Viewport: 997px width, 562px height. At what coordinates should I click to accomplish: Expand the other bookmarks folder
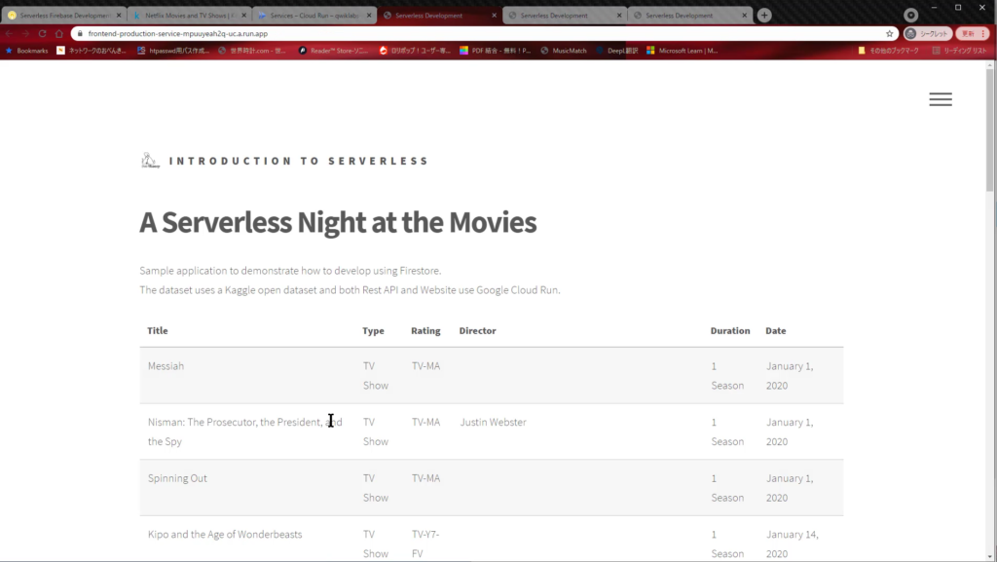point(888,51)
